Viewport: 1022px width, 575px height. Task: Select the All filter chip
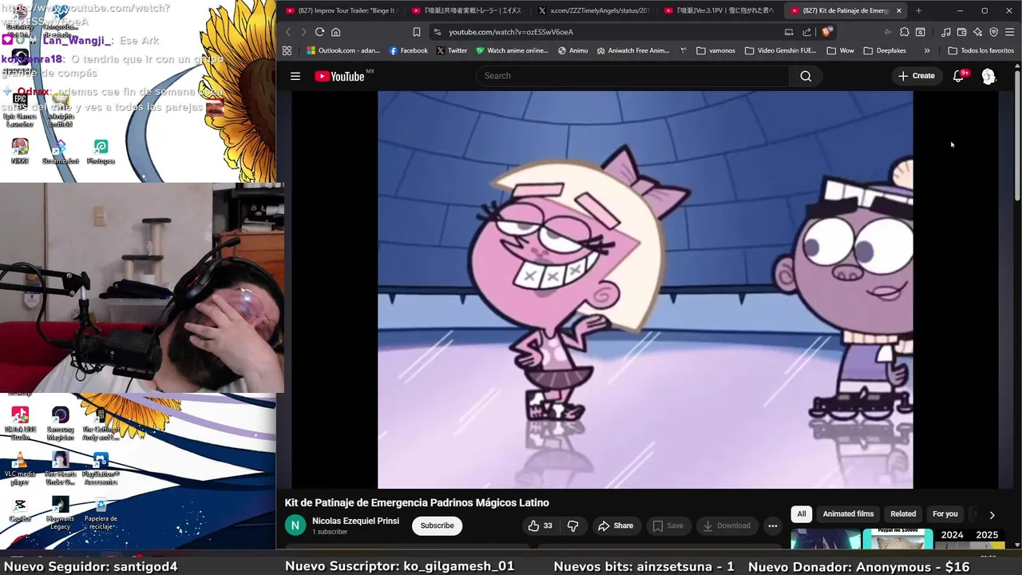802,514
